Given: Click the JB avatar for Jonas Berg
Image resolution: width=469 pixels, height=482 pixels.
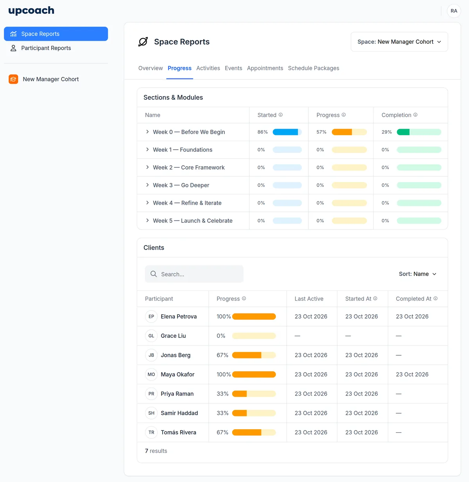Looking at the screenshot, I should pyautogui.click(x=151, y=355).
